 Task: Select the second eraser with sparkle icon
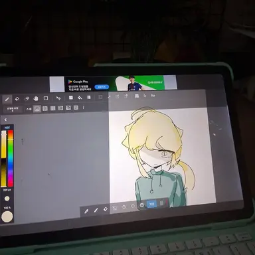point(27,98)
